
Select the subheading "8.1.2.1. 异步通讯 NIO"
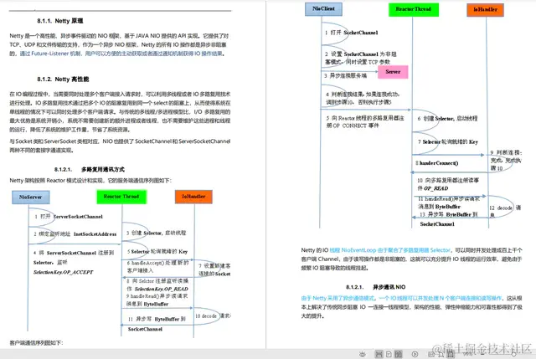[376, 287]
